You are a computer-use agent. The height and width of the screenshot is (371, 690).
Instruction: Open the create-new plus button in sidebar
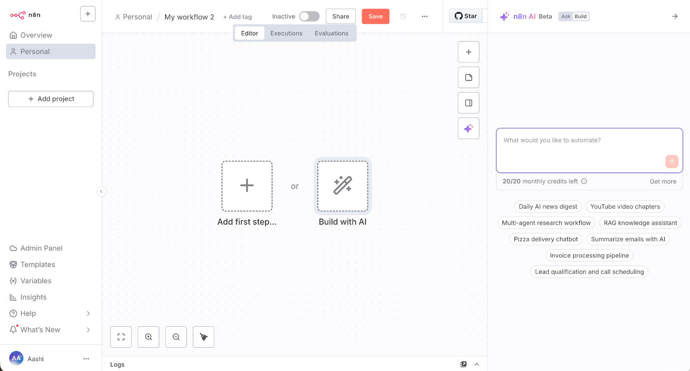[88, 14]
